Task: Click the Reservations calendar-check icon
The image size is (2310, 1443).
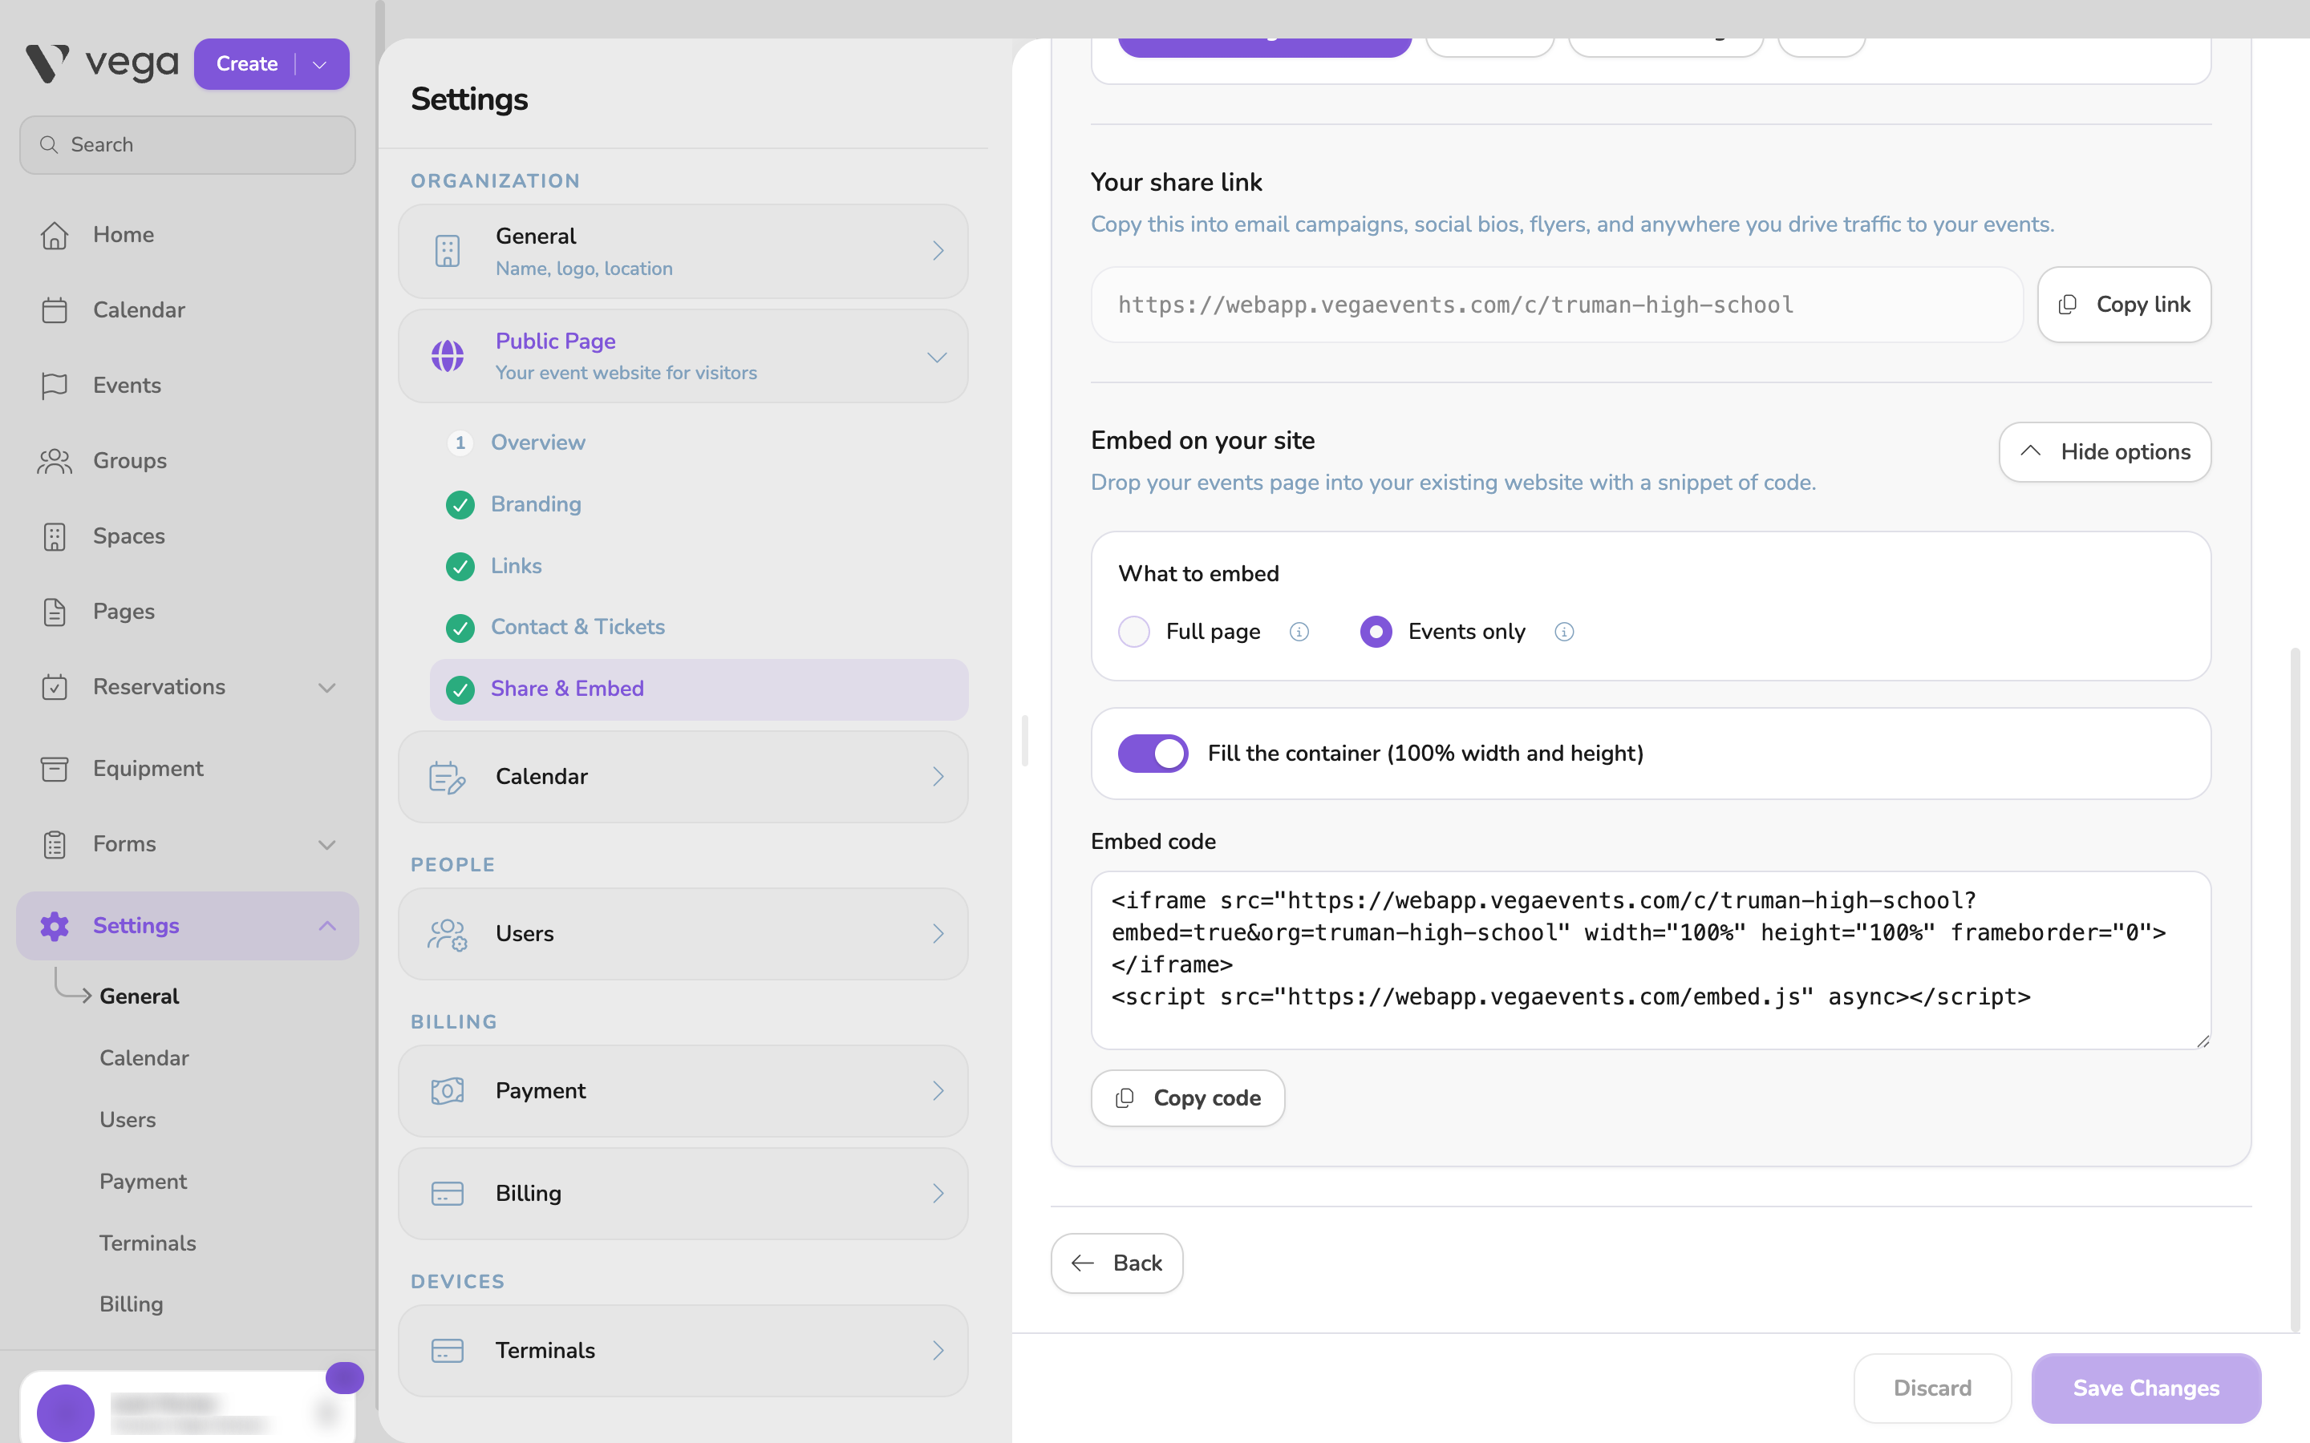Action: (55, 687)
